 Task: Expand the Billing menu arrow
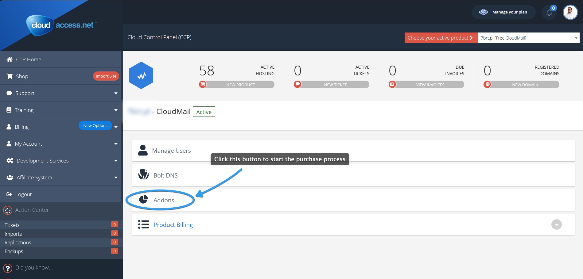pyautogui.click(x=116, y=127)
